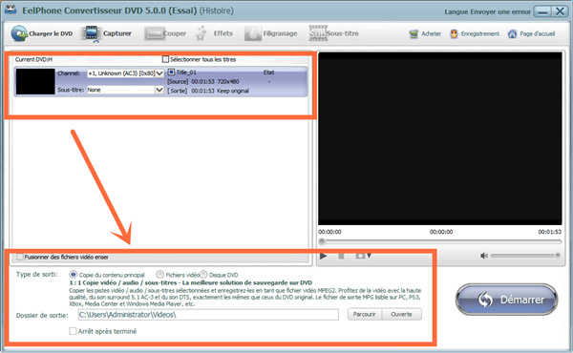Viewport: 573px width, 353px height.
Task: Click the 00:01:53 end time label
Action: point(550,232)
